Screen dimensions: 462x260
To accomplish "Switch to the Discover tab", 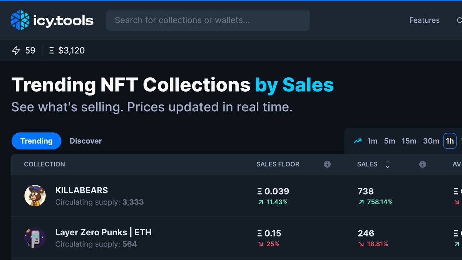I will pyautogui.click(x=86, y=141).
